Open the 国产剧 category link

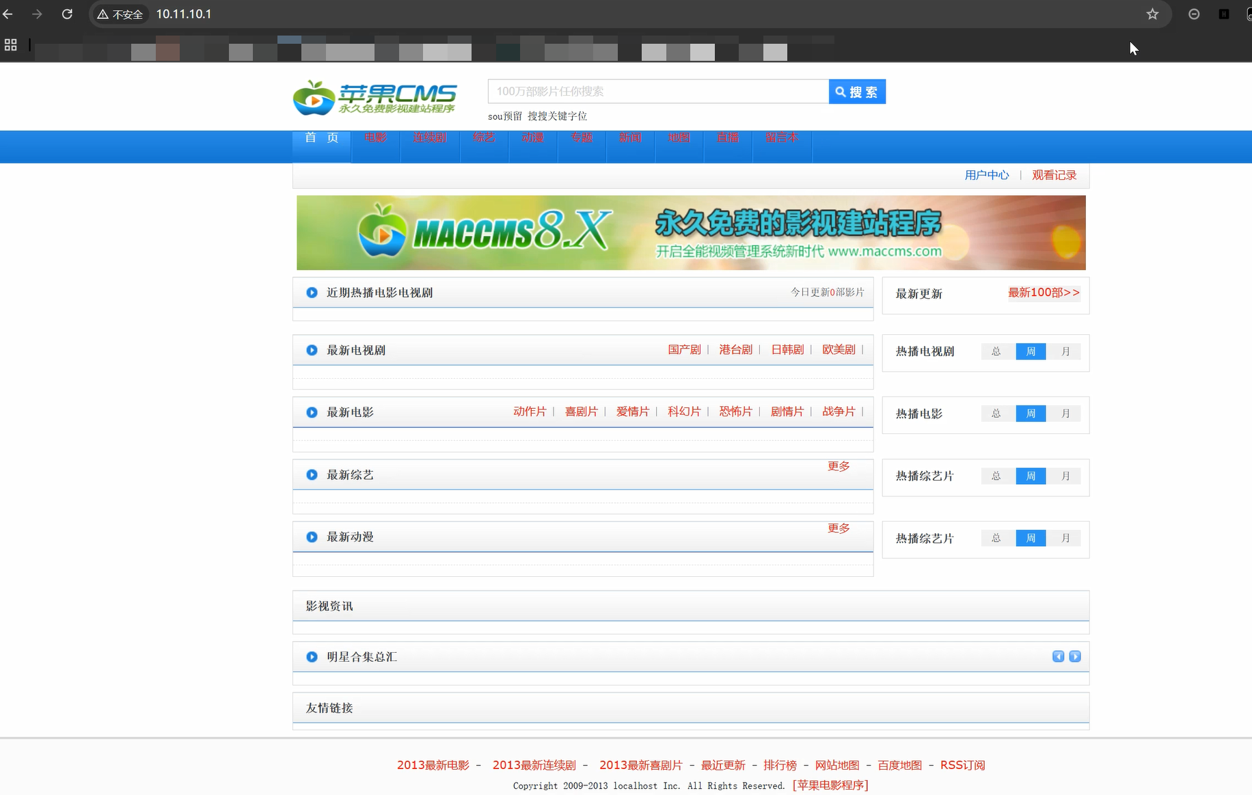tap(684, 349)
